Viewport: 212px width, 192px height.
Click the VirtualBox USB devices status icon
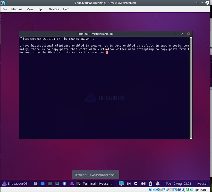point(167,190)
